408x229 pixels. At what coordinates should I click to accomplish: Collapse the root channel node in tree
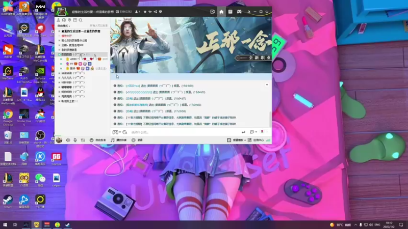click(59, 31)
